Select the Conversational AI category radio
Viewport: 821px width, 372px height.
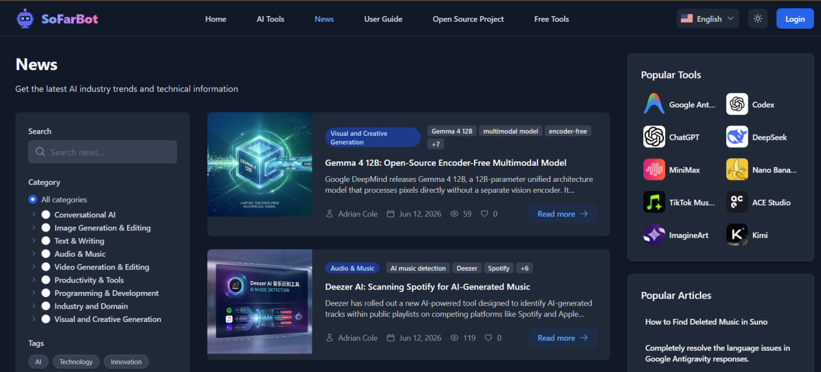[46, 214]
